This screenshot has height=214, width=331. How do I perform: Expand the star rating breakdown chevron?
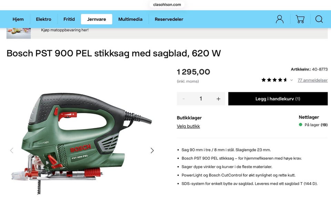(x=292, y=80)
